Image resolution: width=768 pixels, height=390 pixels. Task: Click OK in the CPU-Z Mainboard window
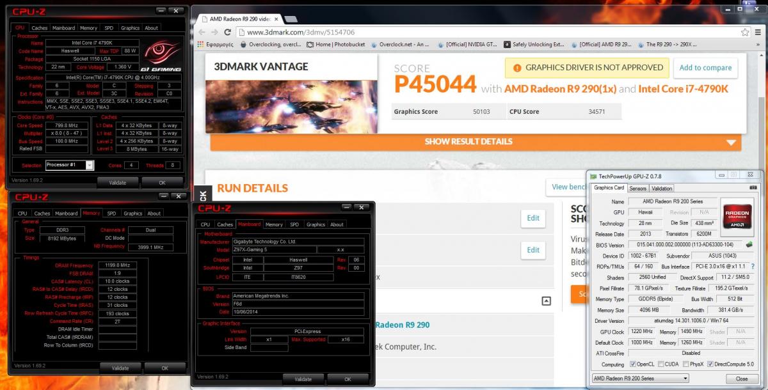pos(348,379)
